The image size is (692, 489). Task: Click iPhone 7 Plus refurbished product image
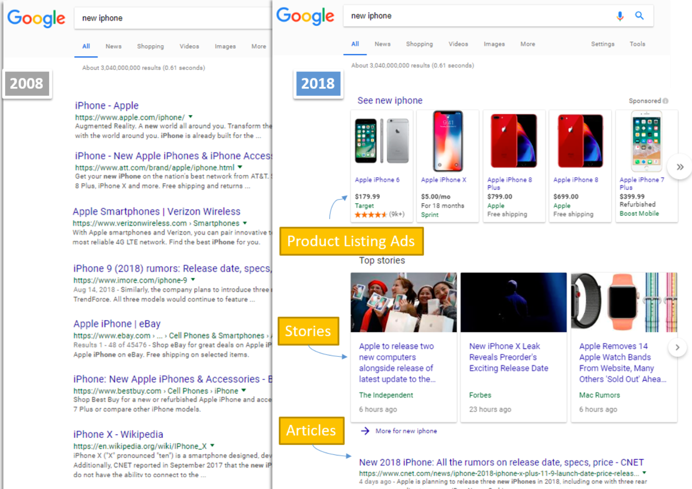coord(646,141)
